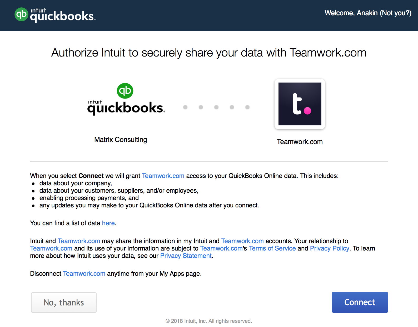Click the "Not you?" link in the header

click(x=396, y=13)
